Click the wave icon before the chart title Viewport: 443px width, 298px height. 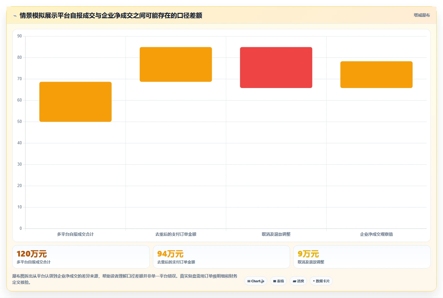(x=15, y=16)
